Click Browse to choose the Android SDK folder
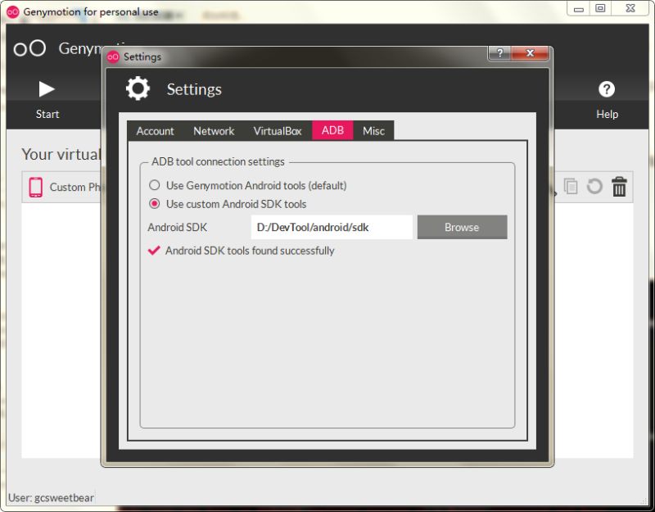The width and height of the screenshot is (655, 512). pyautogui.click(x=462, y=227)
